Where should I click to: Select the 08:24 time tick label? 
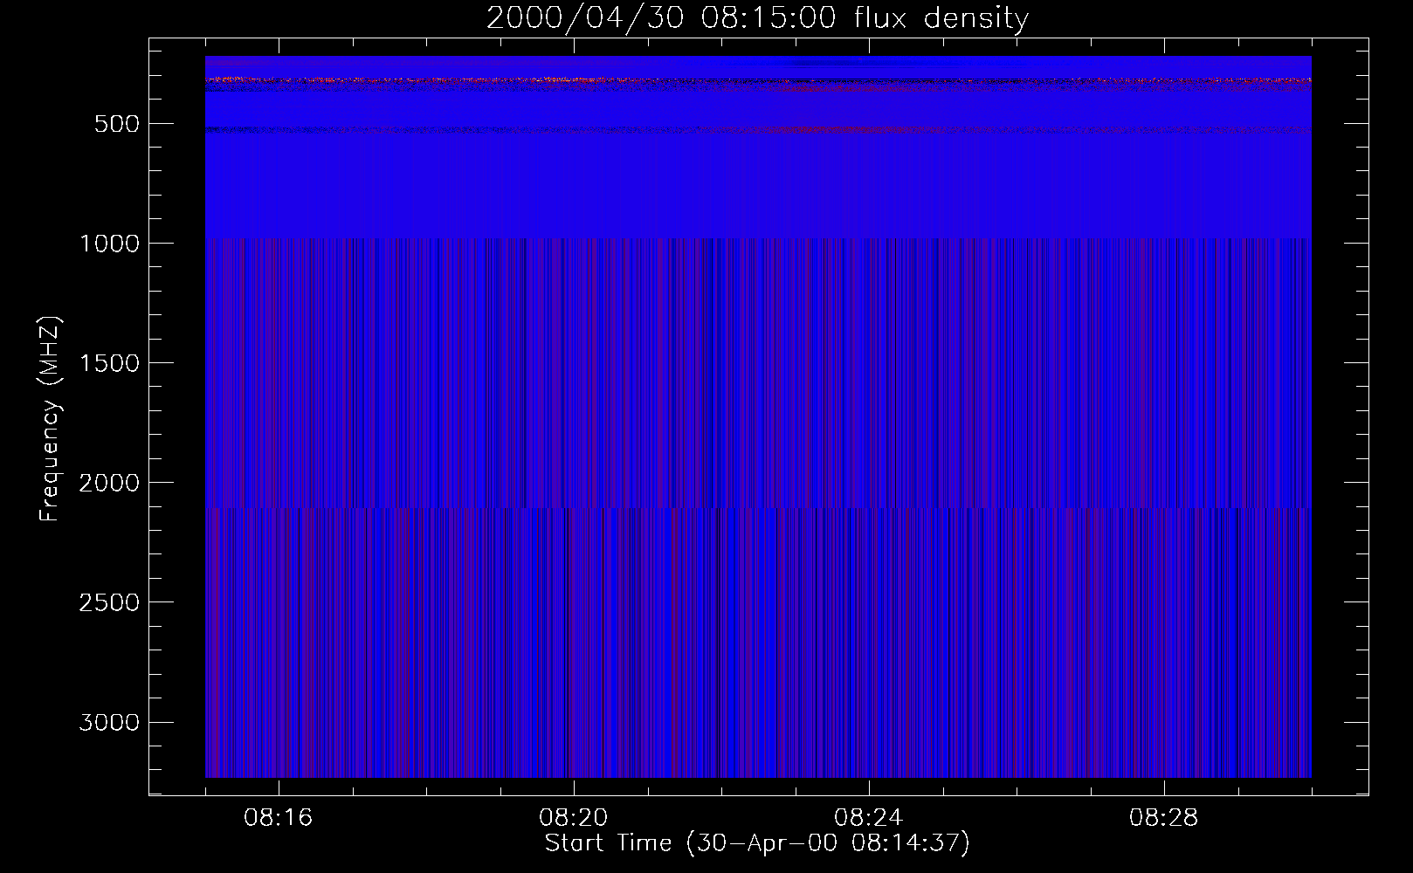868,818
